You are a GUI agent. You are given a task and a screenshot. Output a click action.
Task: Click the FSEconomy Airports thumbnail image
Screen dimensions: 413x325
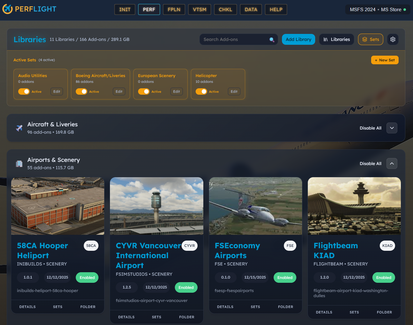pos(255,206)
